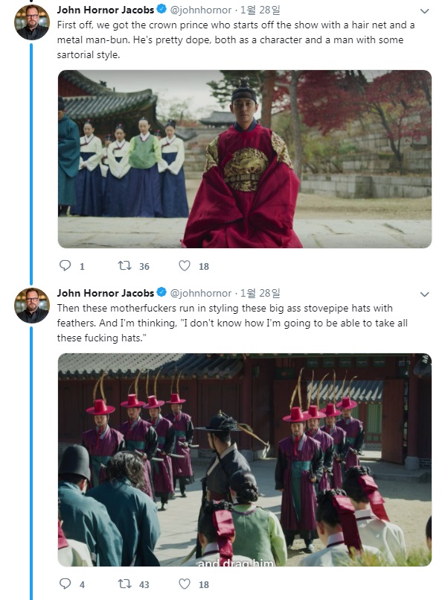Like the stovepipe hats tweet
448x600 pixels.
click(x=185, y=584)
